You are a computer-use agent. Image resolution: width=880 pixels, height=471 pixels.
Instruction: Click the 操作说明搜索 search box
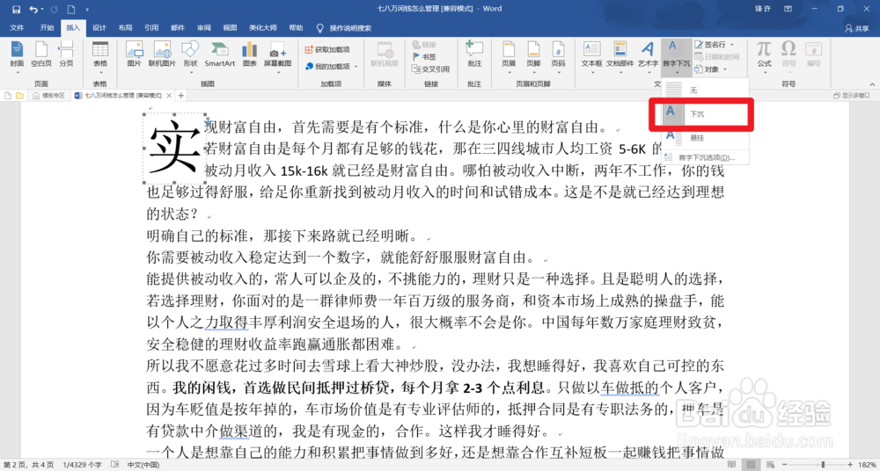click(344, 27)
